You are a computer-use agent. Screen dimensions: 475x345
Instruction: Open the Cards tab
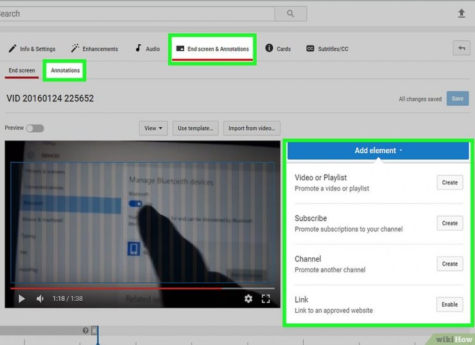(x=278, y=49)
